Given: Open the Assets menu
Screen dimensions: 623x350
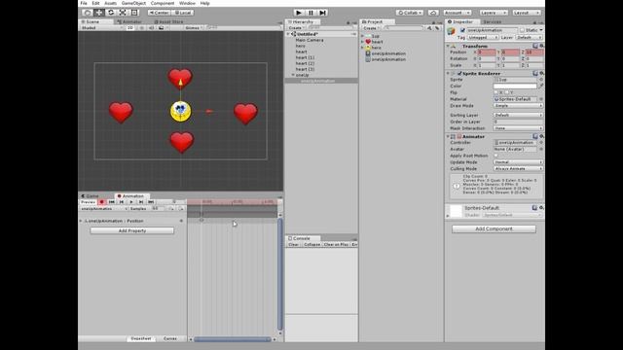Looking at the screenshot, I should click(110, 3).
